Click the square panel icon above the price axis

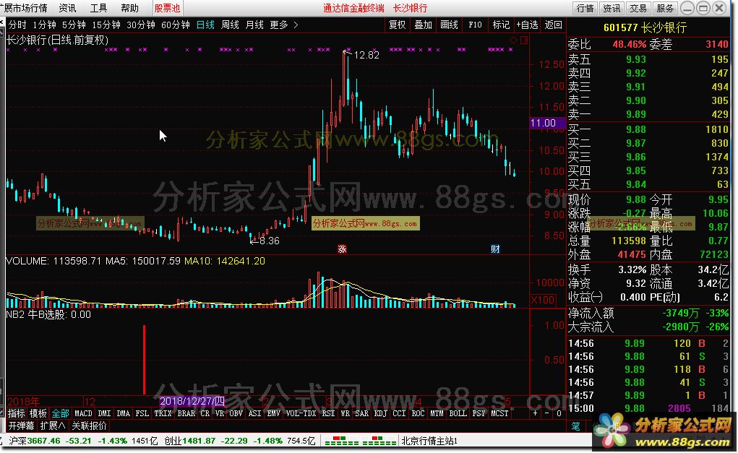(x=524, y=40)
